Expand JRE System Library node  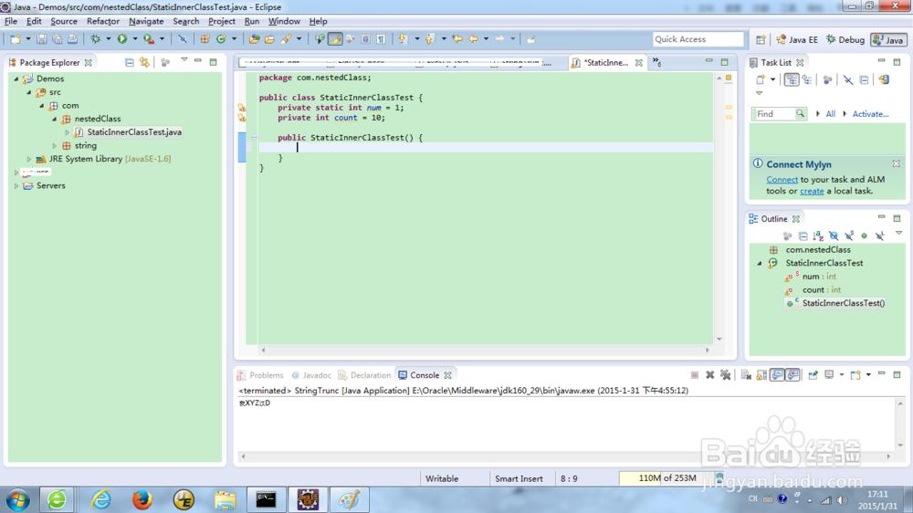pos(29,159)
